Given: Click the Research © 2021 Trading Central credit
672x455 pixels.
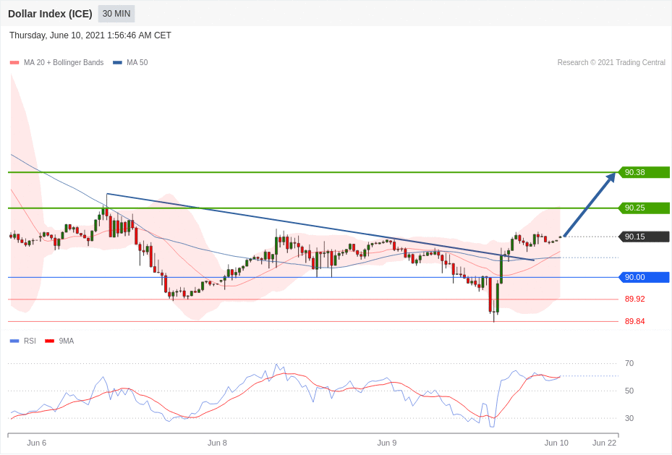Looking at the screenshot, I should 611,63.
